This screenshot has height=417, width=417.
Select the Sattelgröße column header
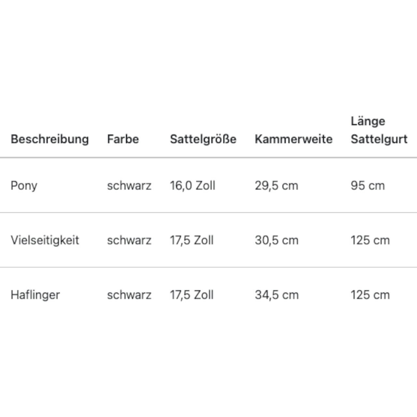coord(203,139)
